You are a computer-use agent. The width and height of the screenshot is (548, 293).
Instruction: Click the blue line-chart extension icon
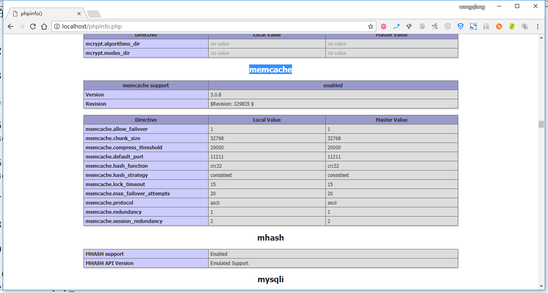[396, 26]
